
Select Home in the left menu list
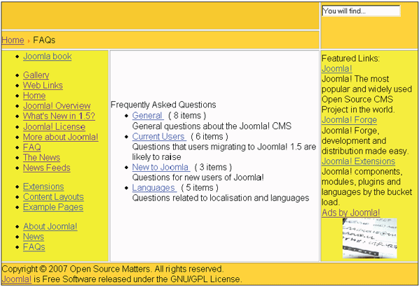[34, 96]
